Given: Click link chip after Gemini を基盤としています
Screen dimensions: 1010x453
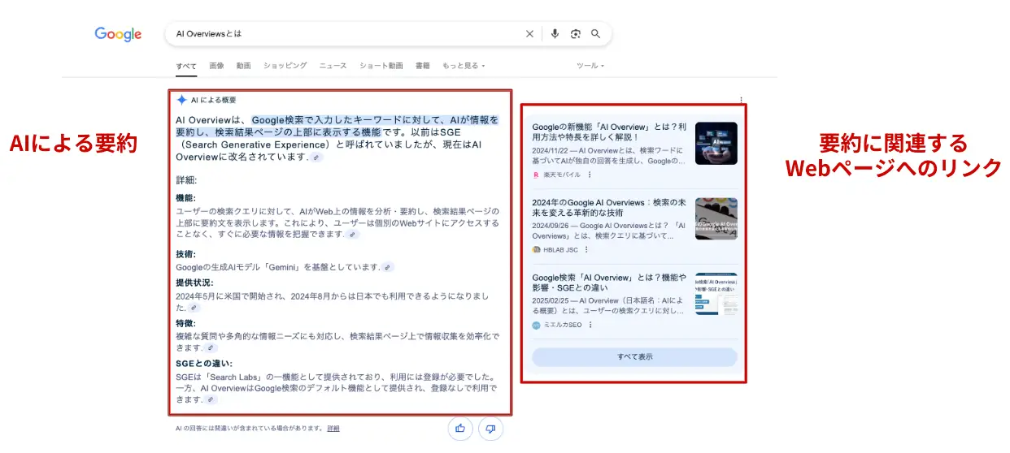Looking at the screenshot, I should click(388, 267).
